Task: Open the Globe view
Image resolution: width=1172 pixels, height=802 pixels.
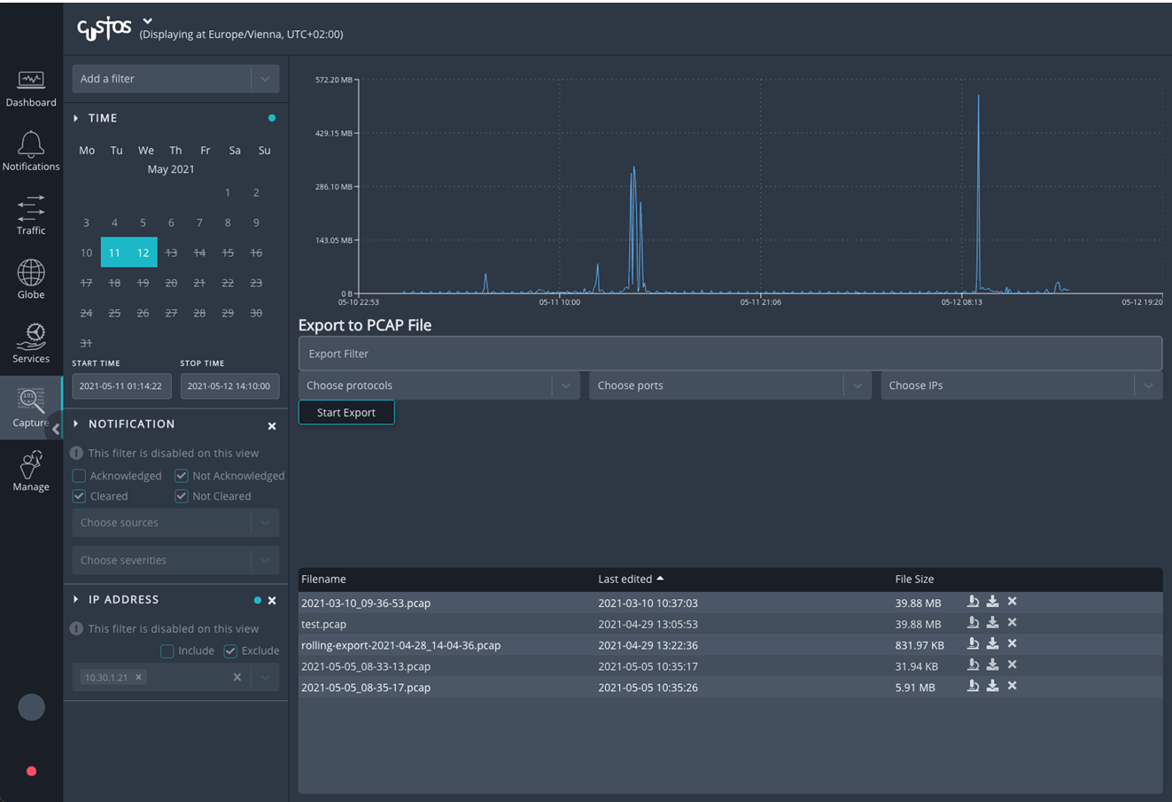Action: [x=31, y=279]
